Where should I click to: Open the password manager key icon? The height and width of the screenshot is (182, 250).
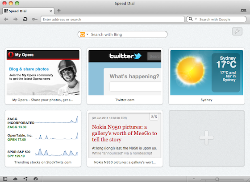(35, 20)
